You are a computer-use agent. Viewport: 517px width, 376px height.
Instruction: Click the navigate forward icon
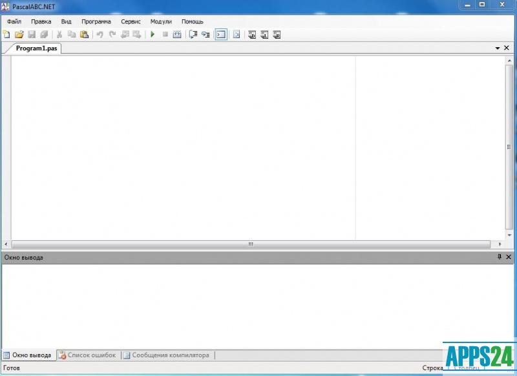point(137,34)
